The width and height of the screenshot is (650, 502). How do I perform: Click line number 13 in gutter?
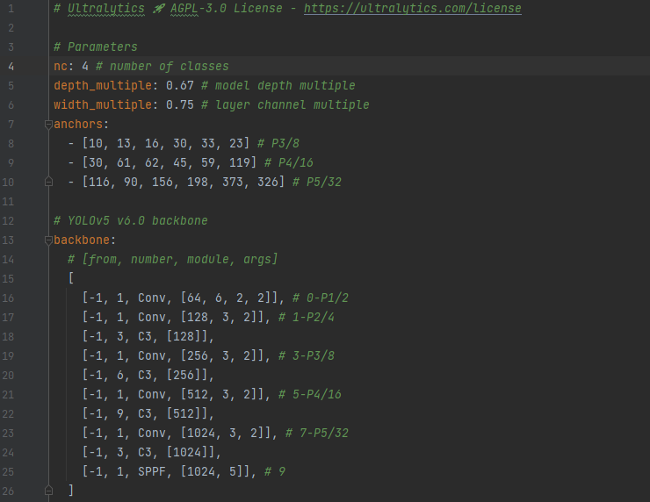(8, 240)
